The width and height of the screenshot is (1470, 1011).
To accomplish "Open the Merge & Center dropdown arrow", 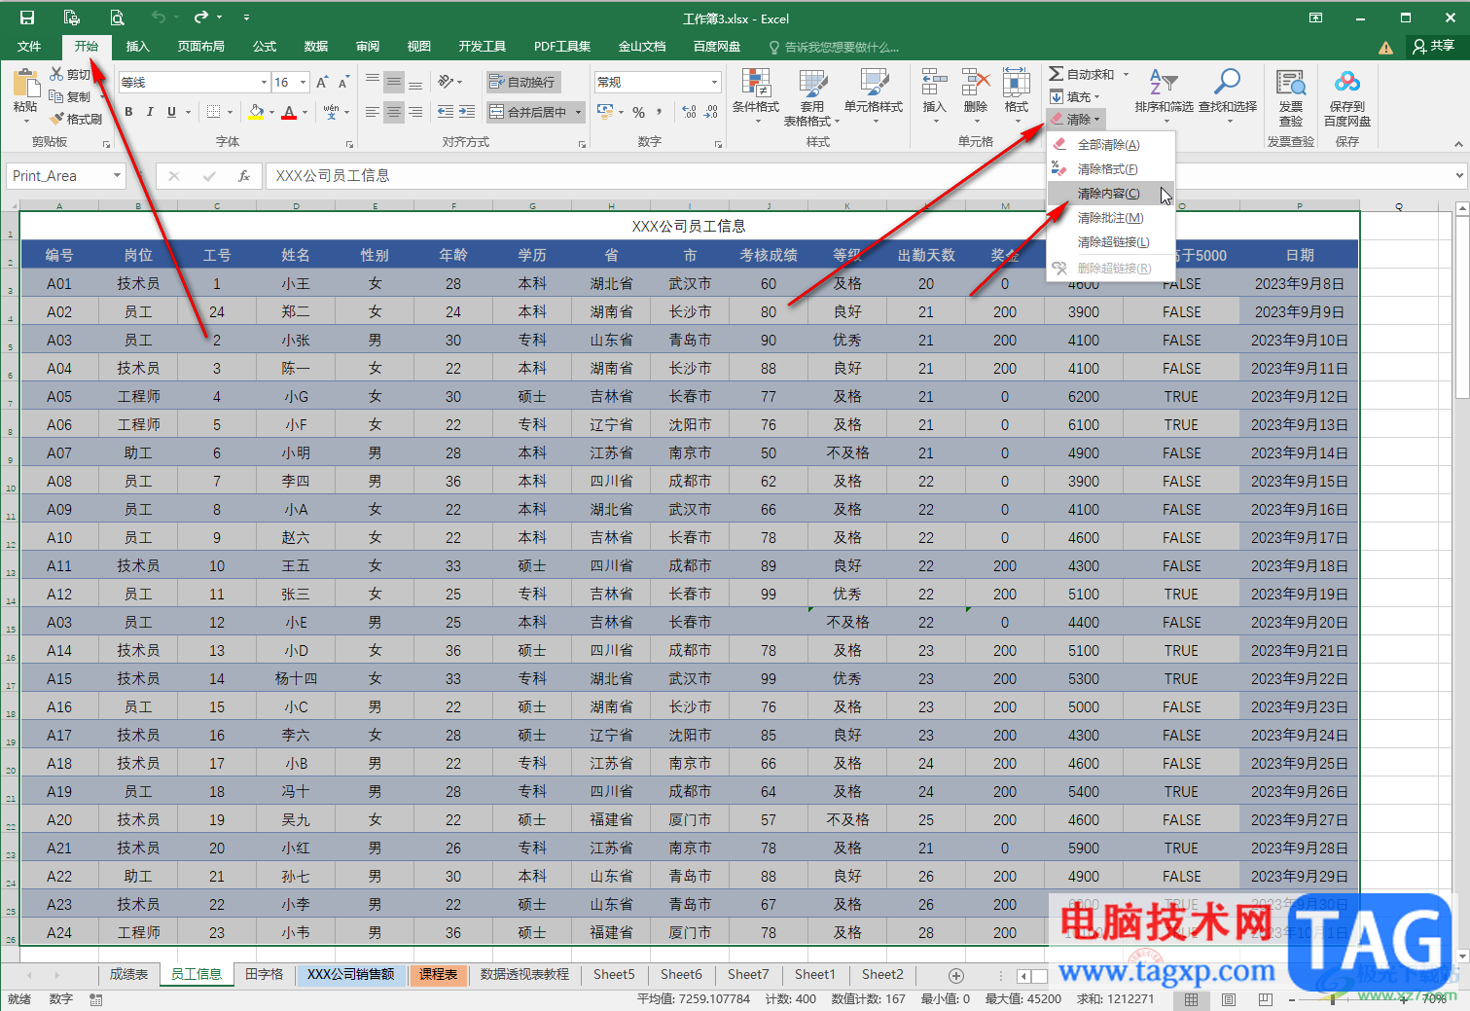I will tap(578, 112).
